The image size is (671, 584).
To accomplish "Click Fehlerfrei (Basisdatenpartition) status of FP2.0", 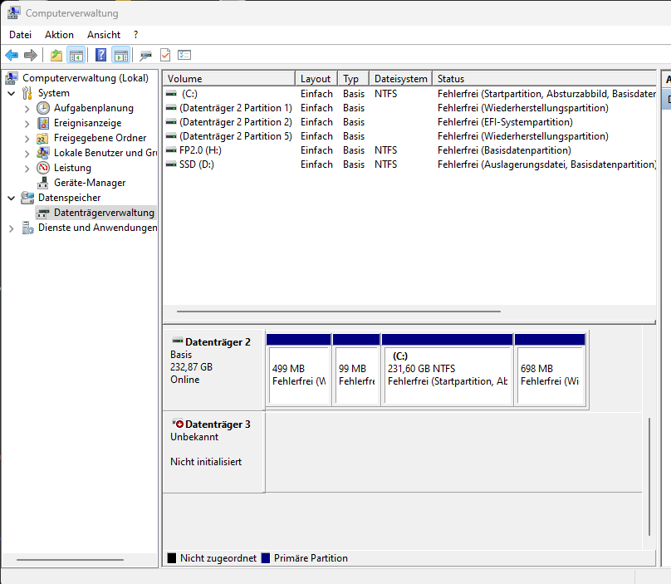I will (x=504, y=150).
